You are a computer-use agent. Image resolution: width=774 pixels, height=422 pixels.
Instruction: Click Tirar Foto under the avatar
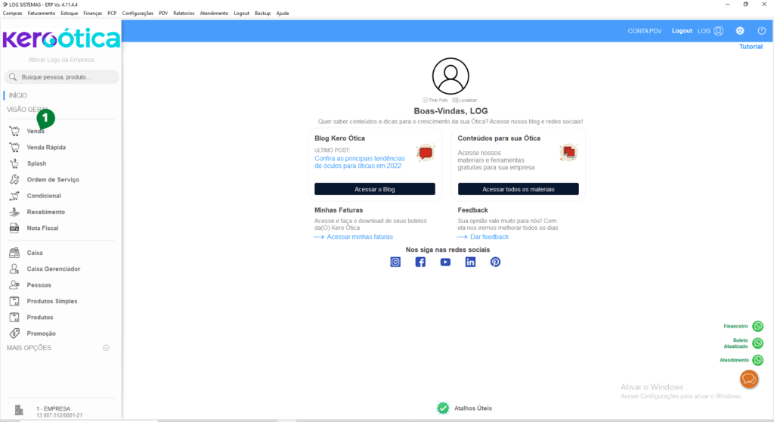click(435, 100)
